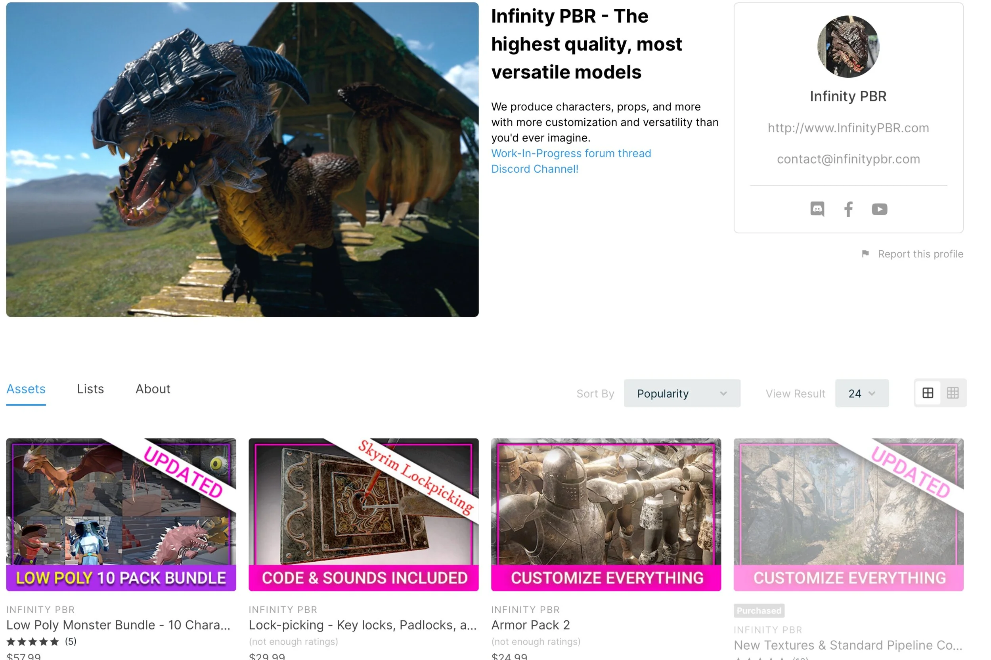Open Skyrim Lockpicking asset thumbnail

pos(363,514)
